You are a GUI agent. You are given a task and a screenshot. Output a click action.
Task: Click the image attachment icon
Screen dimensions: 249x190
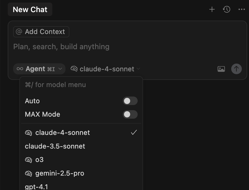coord(221,69)
